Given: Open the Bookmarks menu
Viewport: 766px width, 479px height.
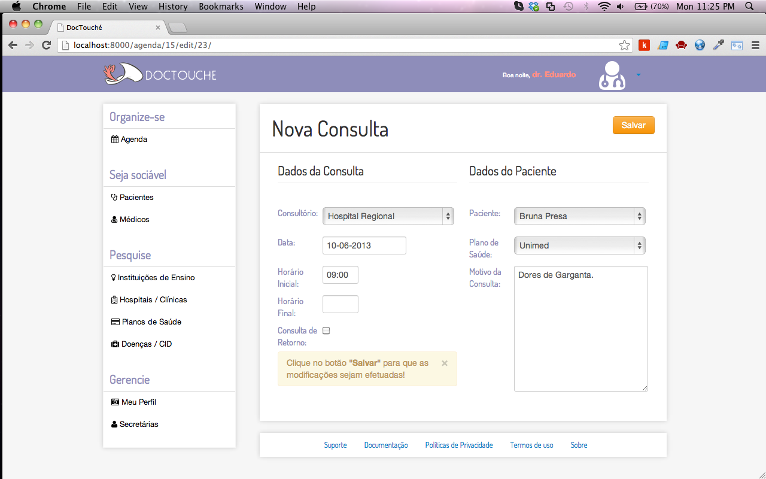Looking at the screenshot, I should (x=221, y=7).
